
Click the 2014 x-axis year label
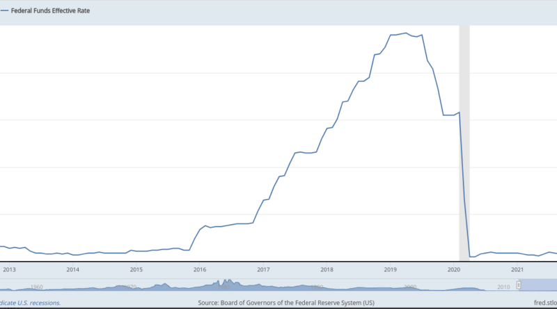click(72, 270)
